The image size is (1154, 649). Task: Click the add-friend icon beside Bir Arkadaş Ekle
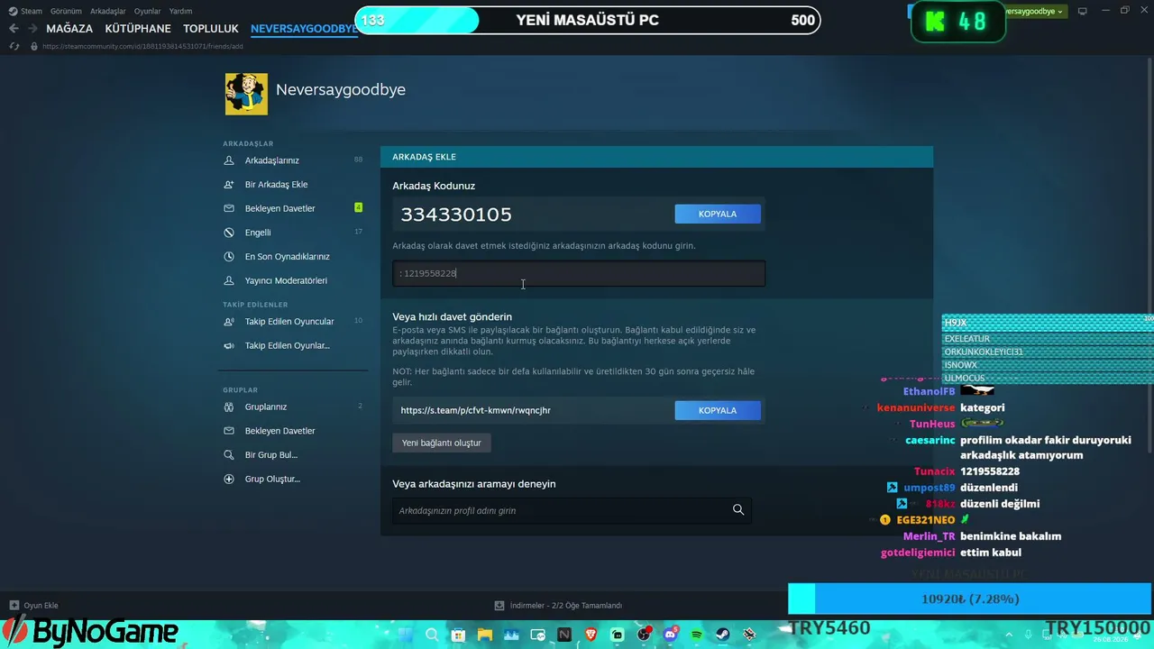pos(228,185)
